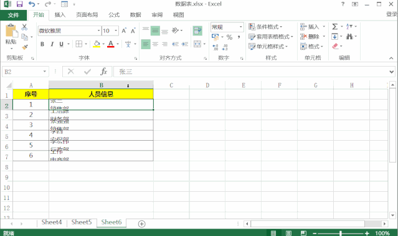Apply cell borders icon
398x236 pixels.
(79, 44)
